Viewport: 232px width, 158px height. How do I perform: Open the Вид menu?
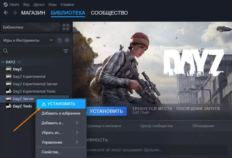point(26,5)
